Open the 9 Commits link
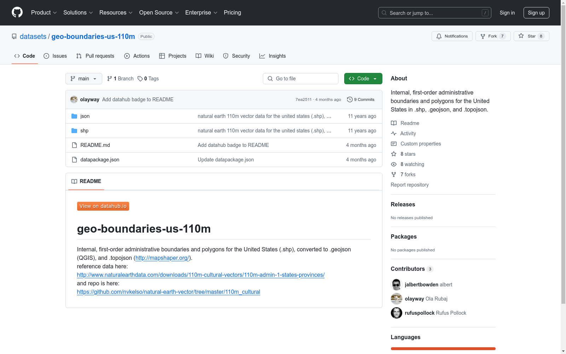566x354 pixels. [x=361, y=99]
